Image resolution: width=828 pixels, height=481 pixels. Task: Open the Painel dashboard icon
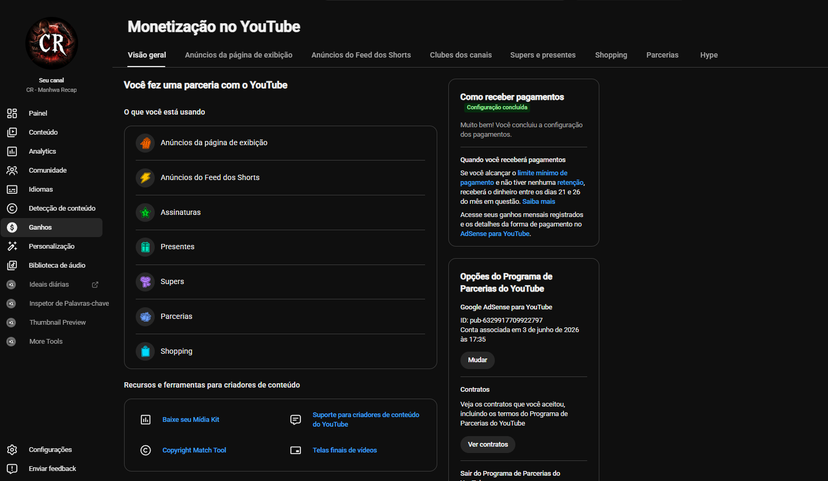click(12, 114)
